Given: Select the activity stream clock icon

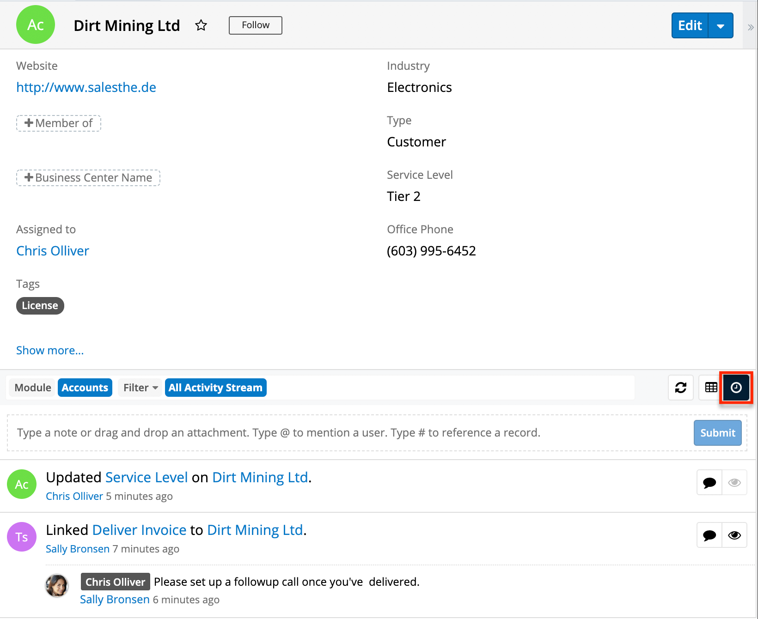Looking at the screenshot, I should [x=736, y=388].
